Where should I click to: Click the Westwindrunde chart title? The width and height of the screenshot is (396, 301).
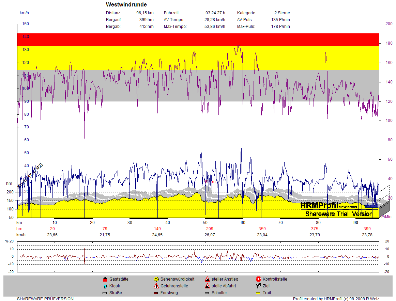[x=126, y=5]
